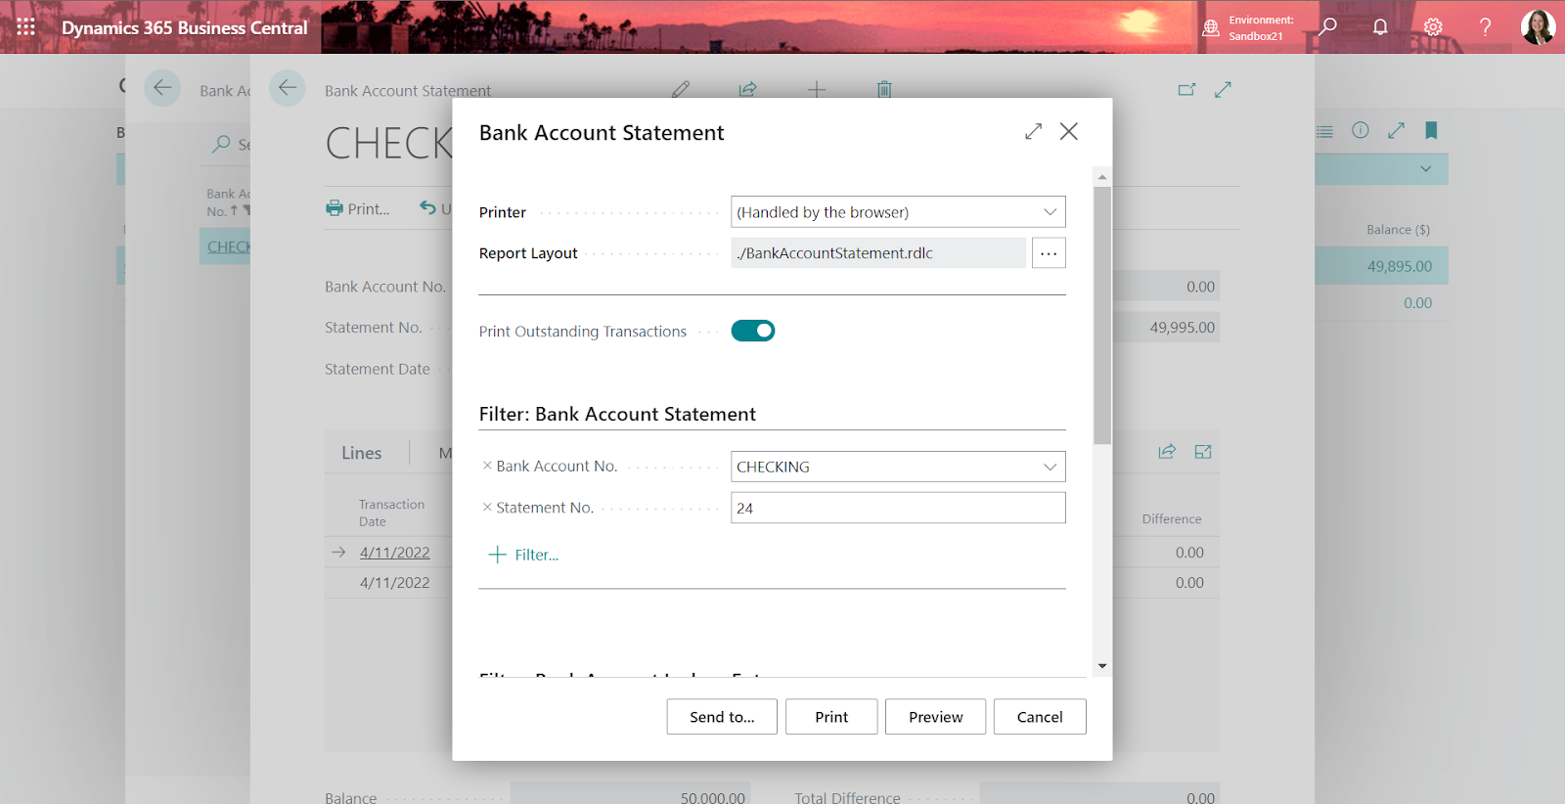The height and width of the screenshot is (804, 1565).
Task: Toggle statement page full width arrows
Action: (1223, 89)
